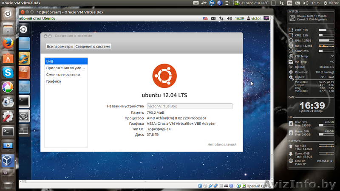Click the Нет обновлений button
Viewport: 340px width, 191px height.
(222, 144)
